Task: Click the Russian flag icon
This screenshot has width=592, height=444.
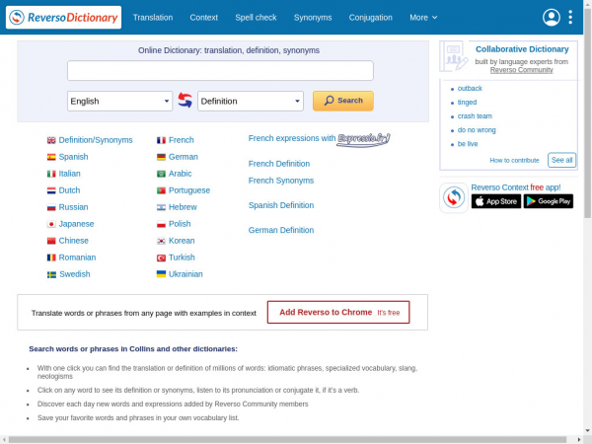Action: [51, 207]
